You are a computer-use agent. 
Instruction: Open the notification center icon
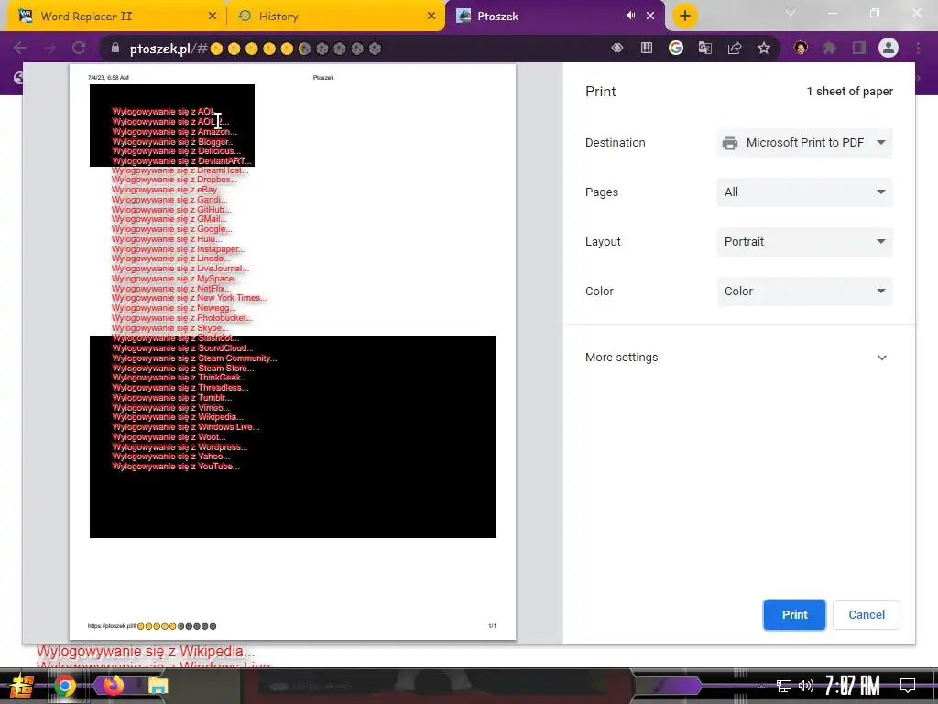[x=908, y=686]
